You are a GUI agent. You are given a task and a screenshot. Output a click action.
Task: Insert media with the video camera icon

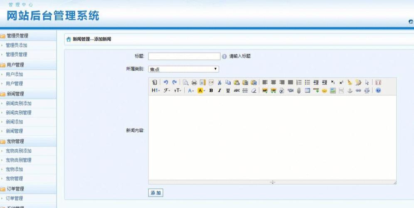[291, 90]
